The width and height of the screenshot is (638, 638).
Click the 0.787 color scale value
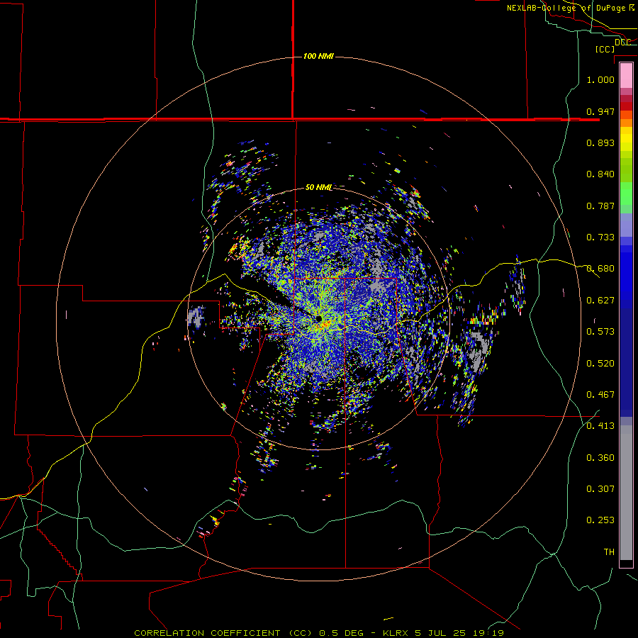pos(600,206)
